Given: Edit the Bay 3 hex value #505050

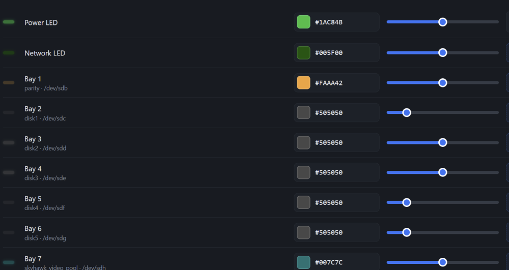Looking at the screenshot, I should pyautogui.click(x=328, y=142).
